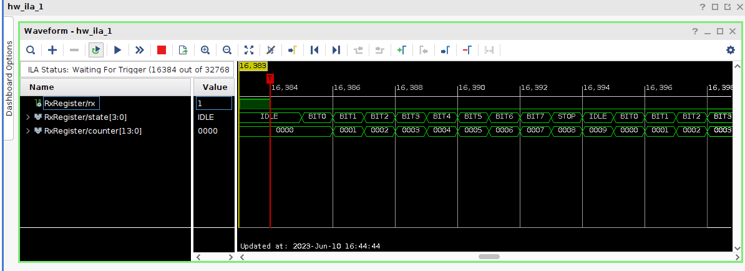Viewport: 745px width, 271px height.
Task: Open help for the hw_ila_1 dashboard
Action: tap(702, 7)
